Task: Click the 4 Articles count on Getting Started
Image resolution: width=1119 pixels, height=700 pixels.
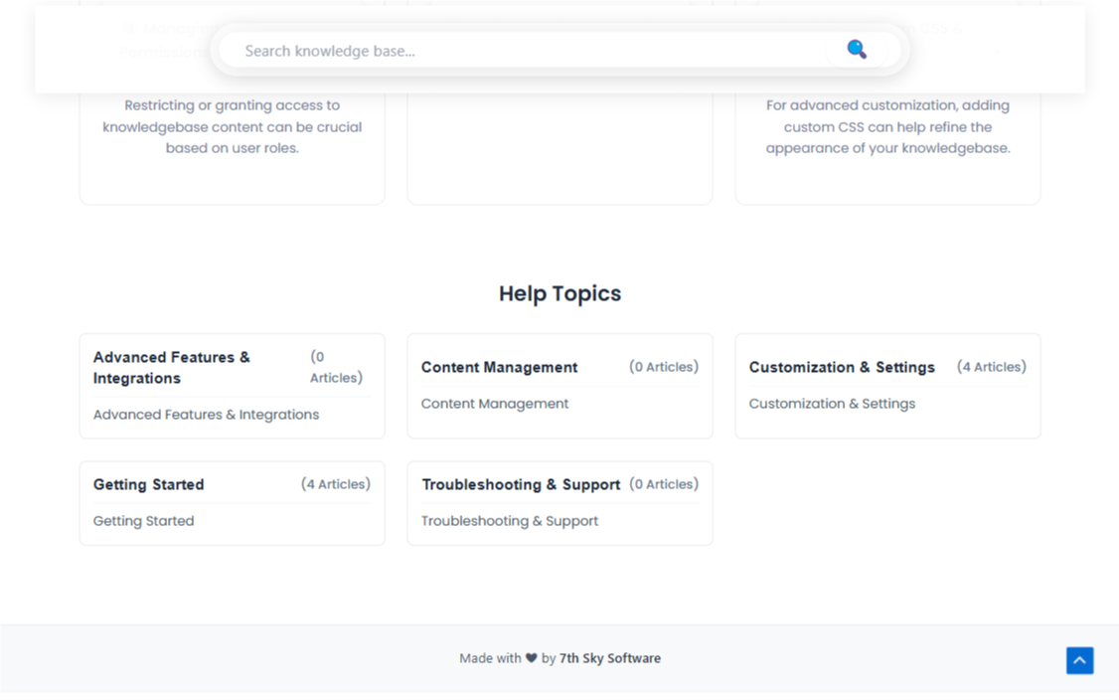Action: (336, 484)
